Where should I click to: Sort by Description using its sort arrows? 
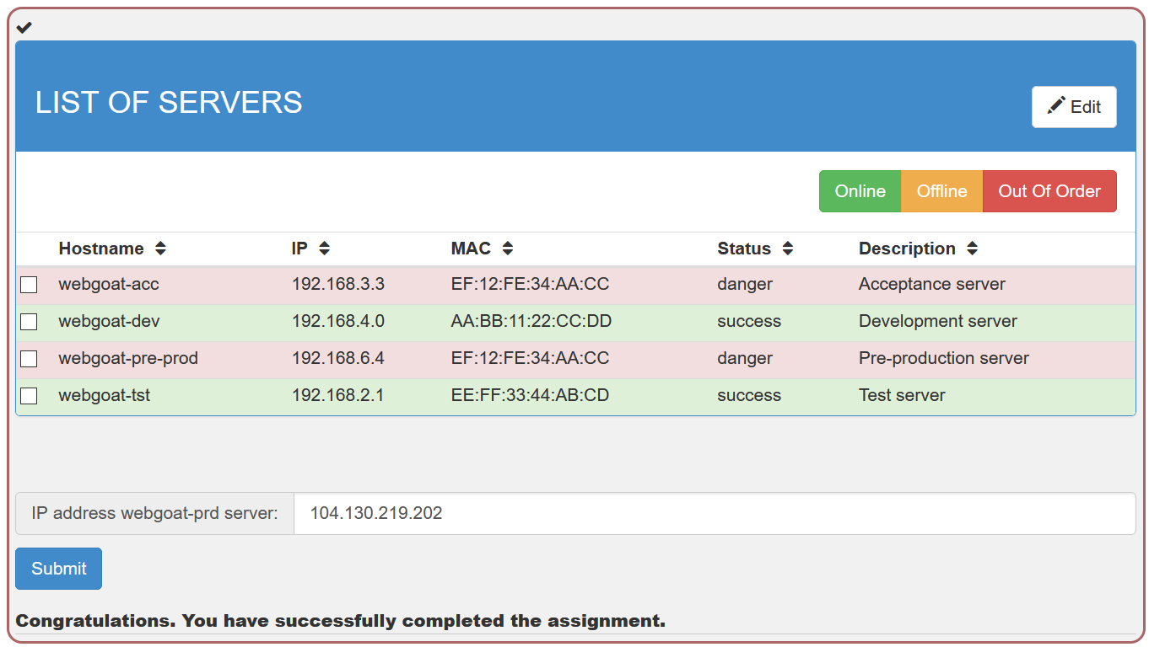pyautogui.click(x=972, y=249)
